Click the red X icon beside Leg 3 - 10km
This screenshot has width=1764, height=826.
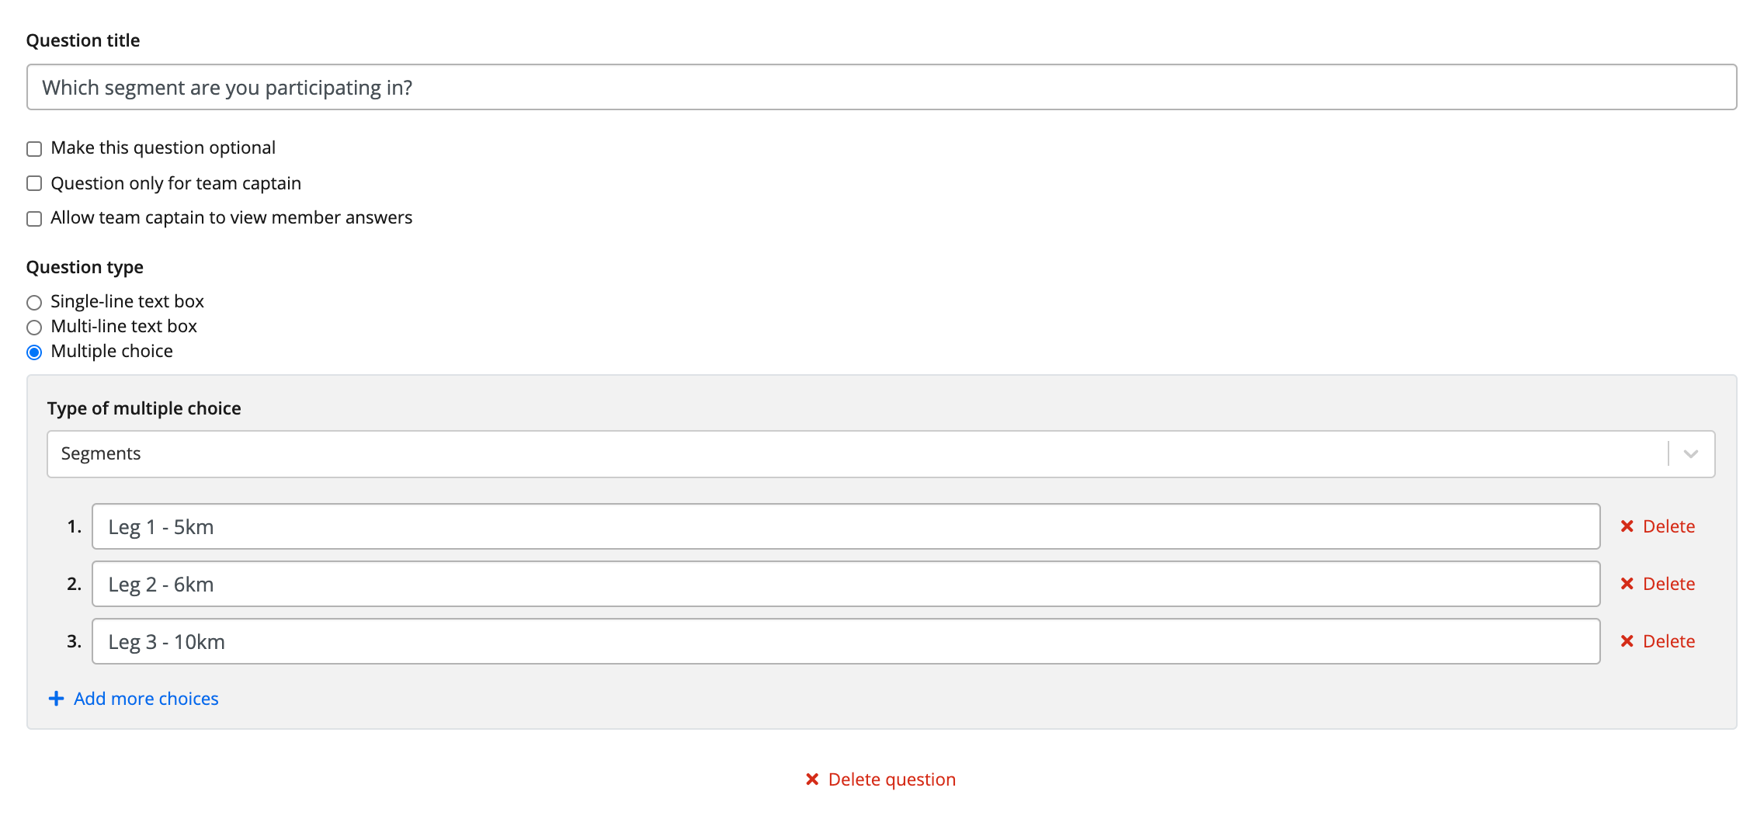pos(1627,641)
